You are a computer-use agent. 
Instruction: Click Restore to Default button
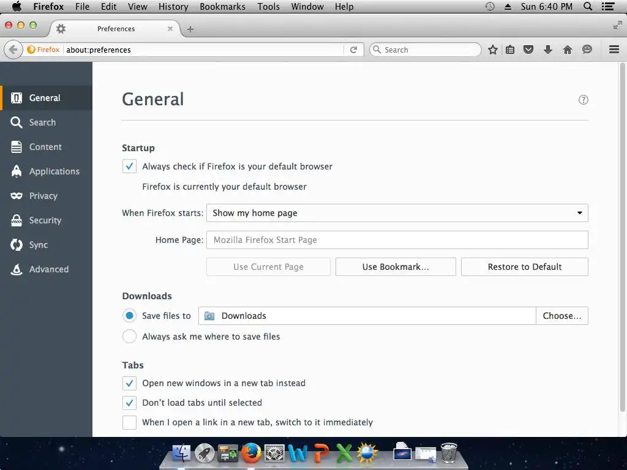tap(525, 267)
